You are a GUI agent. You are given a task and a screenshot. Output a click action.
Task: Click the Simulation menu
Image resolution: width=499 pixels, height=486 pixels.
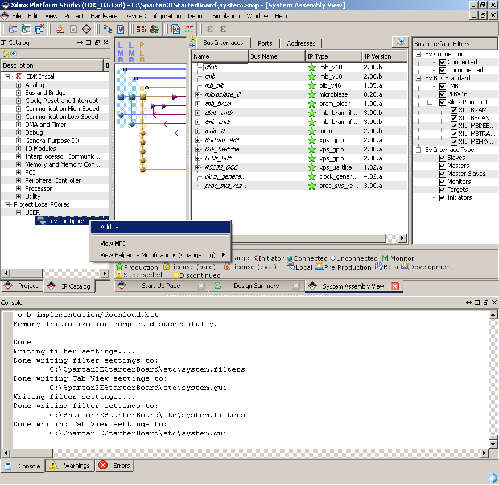click(226, 16)
